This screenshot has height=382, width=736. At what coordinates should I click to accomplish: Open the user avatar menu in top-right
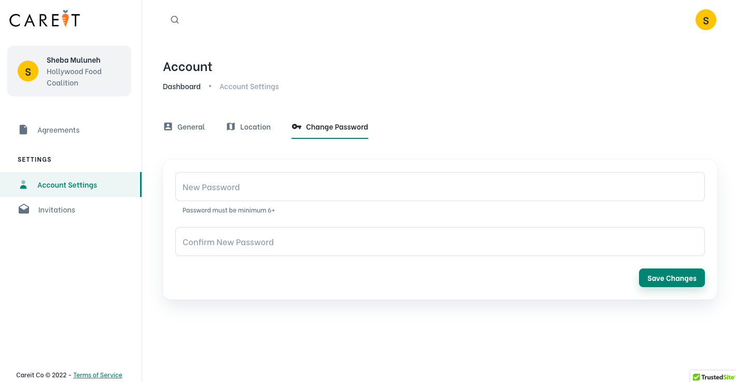[x=705, y=20]
